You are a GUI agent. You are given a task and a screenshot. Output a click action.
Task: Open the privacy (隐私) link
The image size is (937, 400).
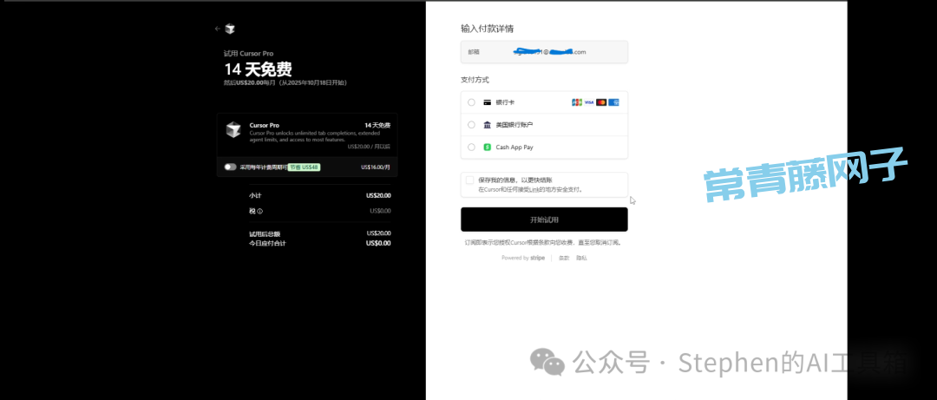582,258
